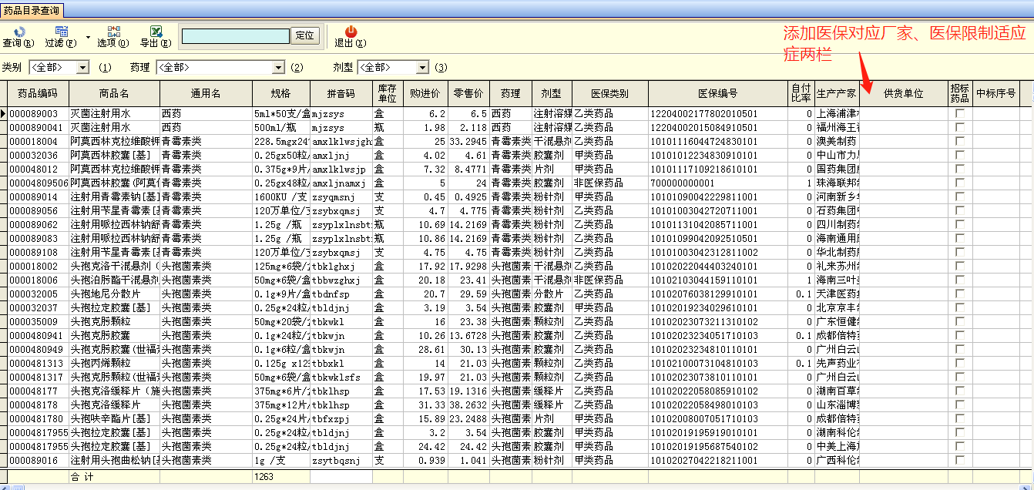
Task: Select drug code cell 00004809506
Action: (x=38, y=183)
